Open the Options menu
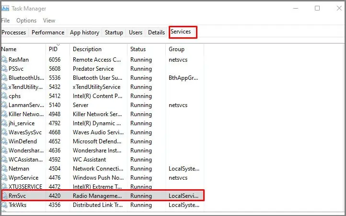The image size is (346, 216). (x=26, y=21)
